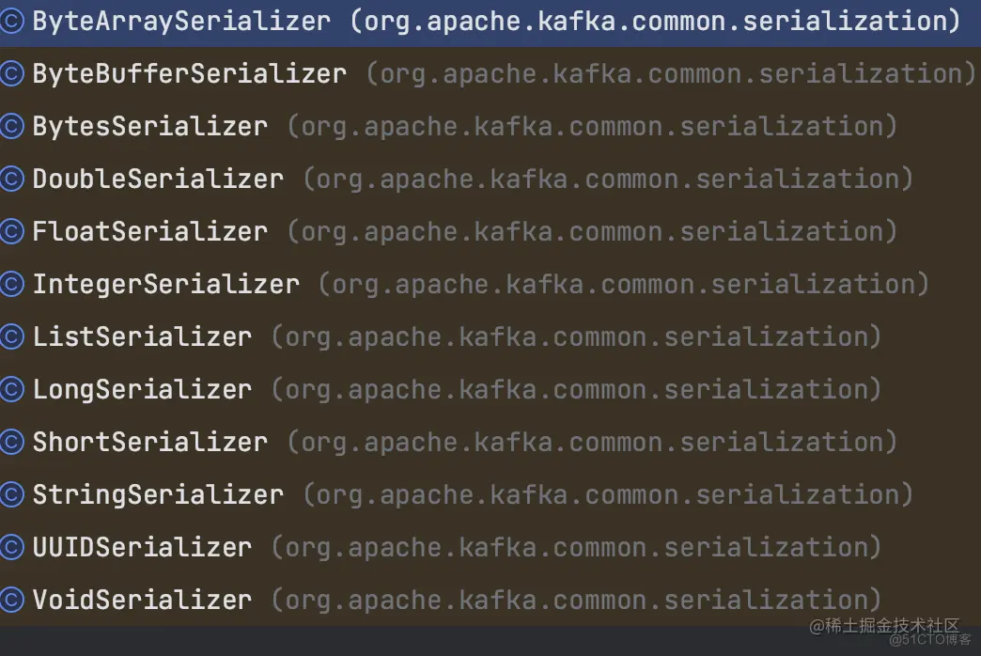Screen dimensions: 981x656
Task: Select the ByteArraySerializer entry
Action: 490,22
